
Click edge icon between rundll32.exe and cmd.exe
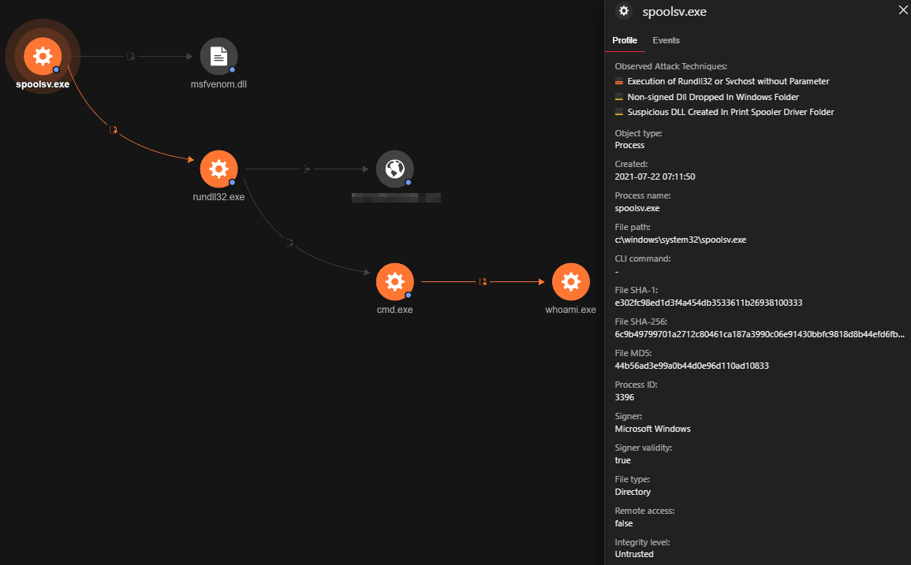(289, 243)
